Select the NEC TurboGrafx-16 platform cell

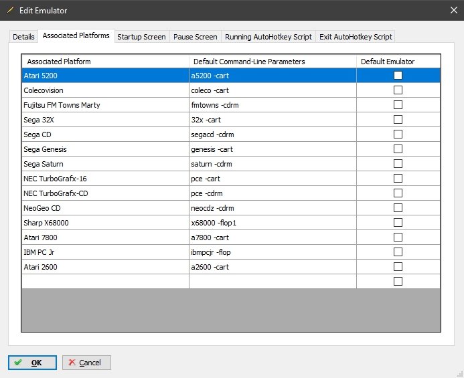pyautogui.click(x=105, y=179)
